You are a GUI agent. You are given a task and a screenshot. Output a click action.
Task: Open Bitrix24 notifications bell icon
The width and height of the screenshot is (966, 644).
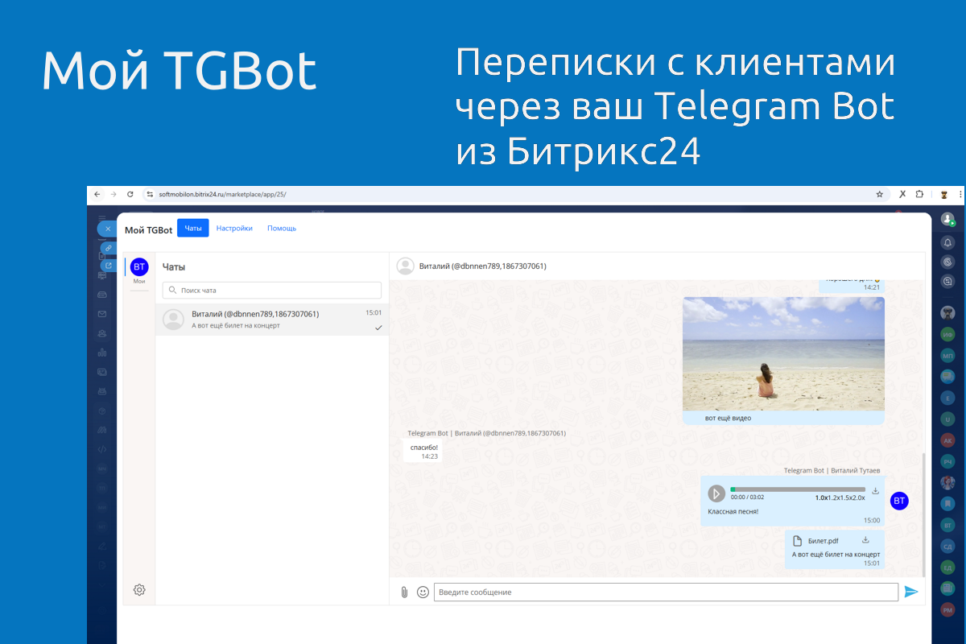pyautogui.click(x=948, y=242)
